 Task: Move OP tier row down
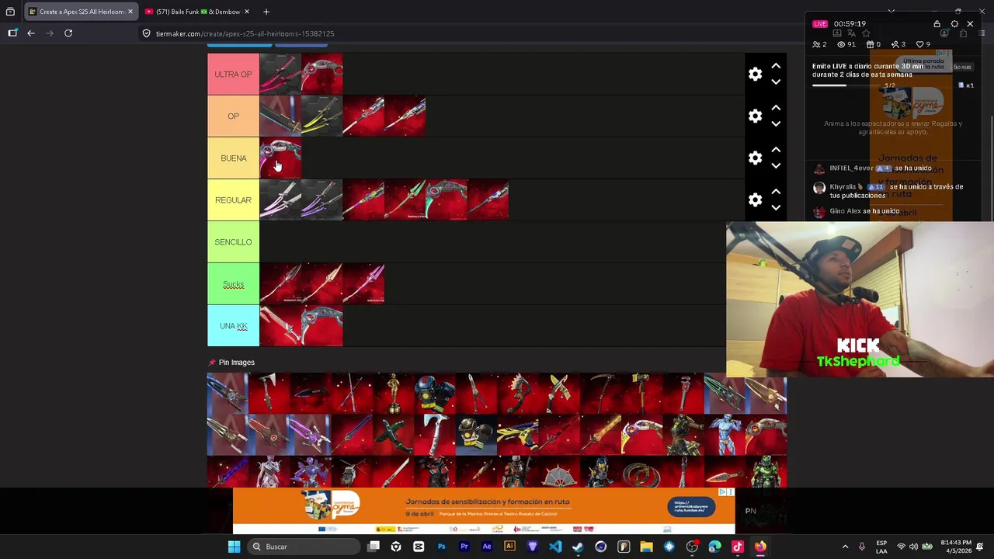776,123
